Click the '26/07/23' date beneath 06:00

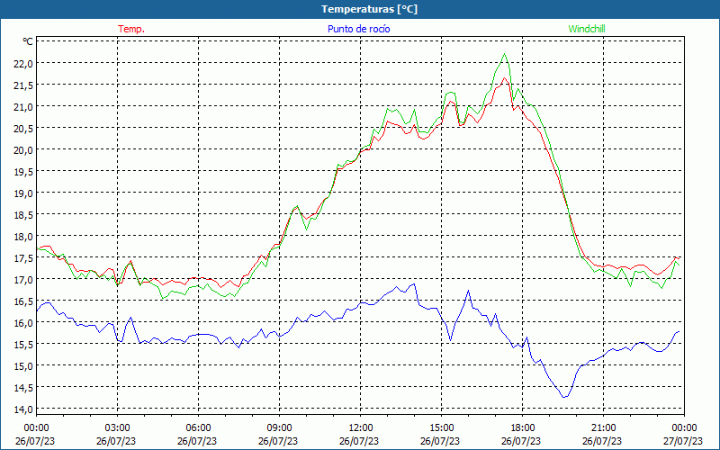click(197, 441)
